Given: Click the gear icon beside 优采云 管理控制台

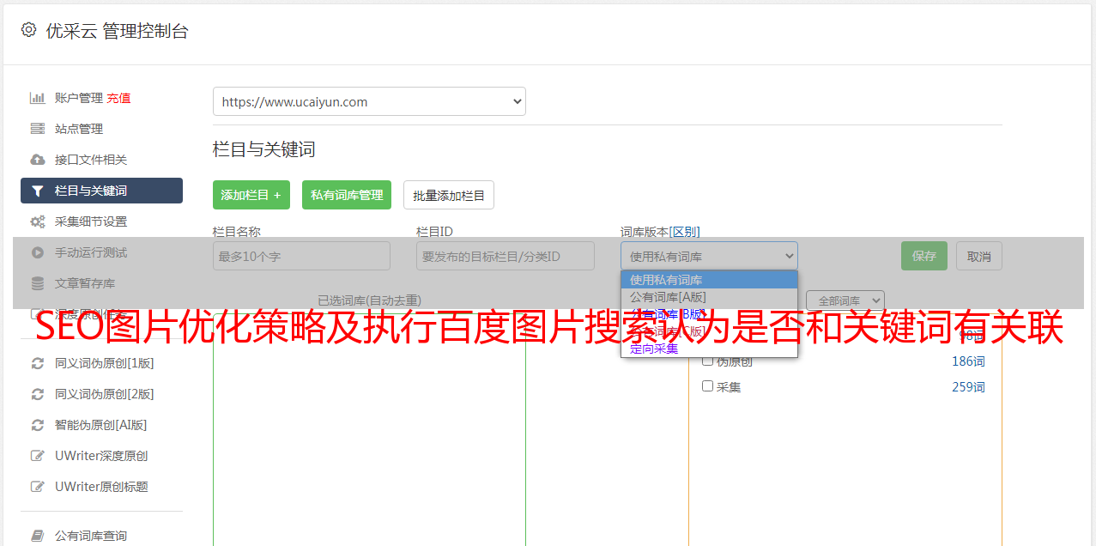Looking at the screenshot, I should [x=28, y=30].
